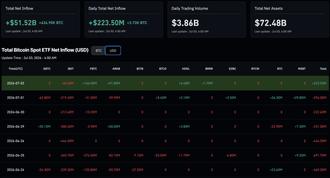This screenshot has width=330, height=178.
Task: Click the FBTC column header
Action: (x=93, y=69)
